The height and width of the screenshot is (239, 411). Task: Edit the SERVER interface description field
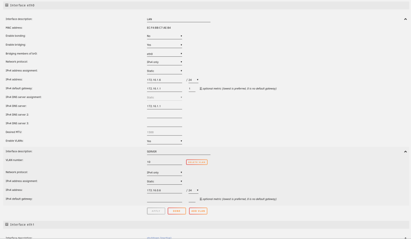178,152
